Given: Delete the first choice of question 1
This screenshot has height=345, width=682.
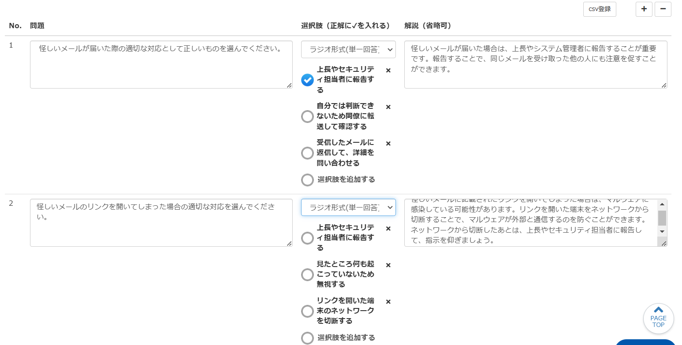Looking at the screenshot, I should (388, 70).
